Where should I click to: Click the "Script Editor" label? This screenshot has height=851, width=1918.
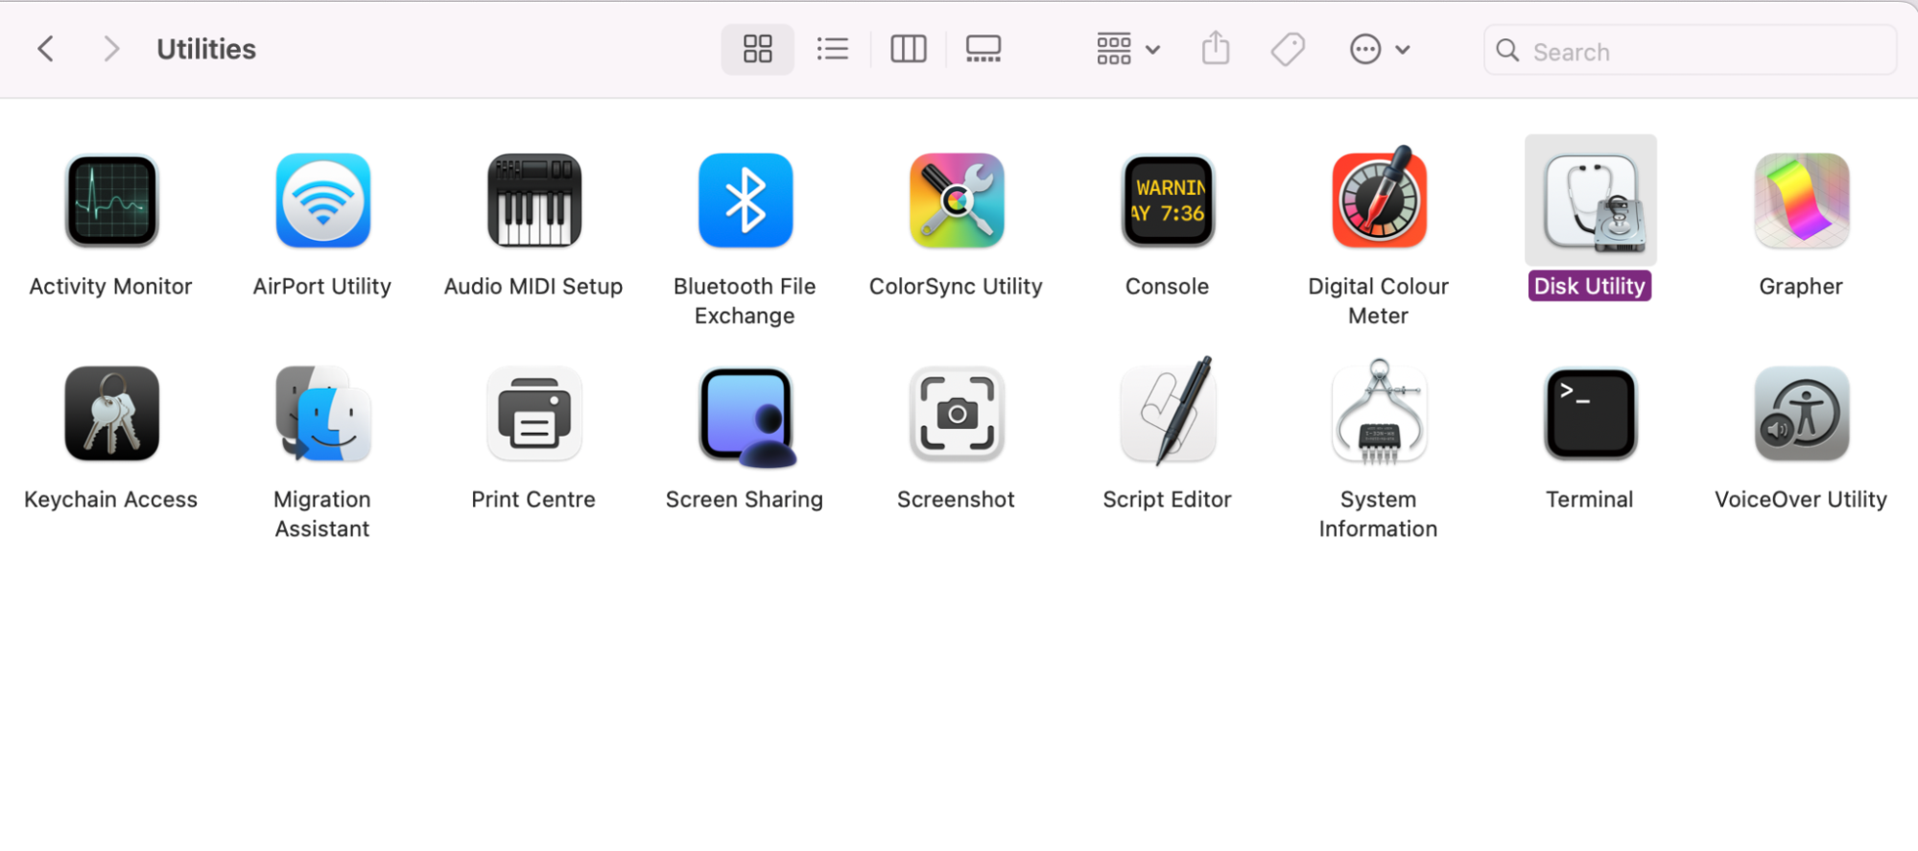click(x=1167, y=499)
